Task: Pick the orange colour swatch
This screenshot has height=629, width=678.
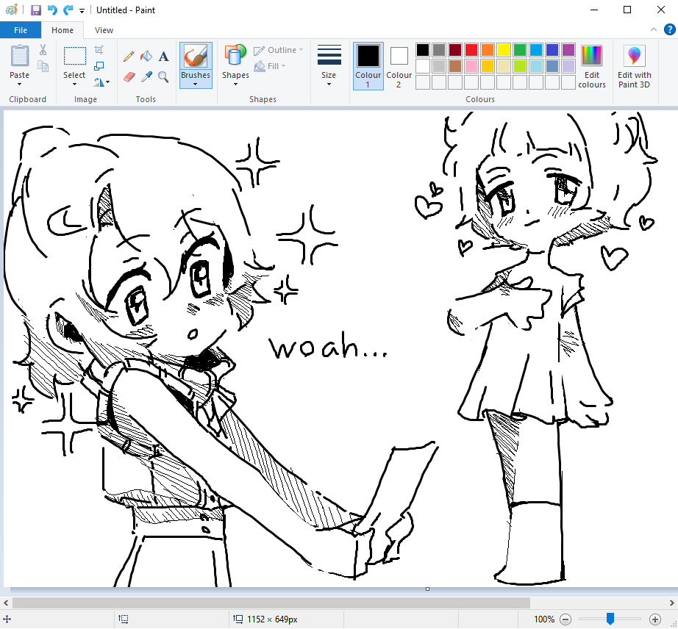Action: point(488,50)
